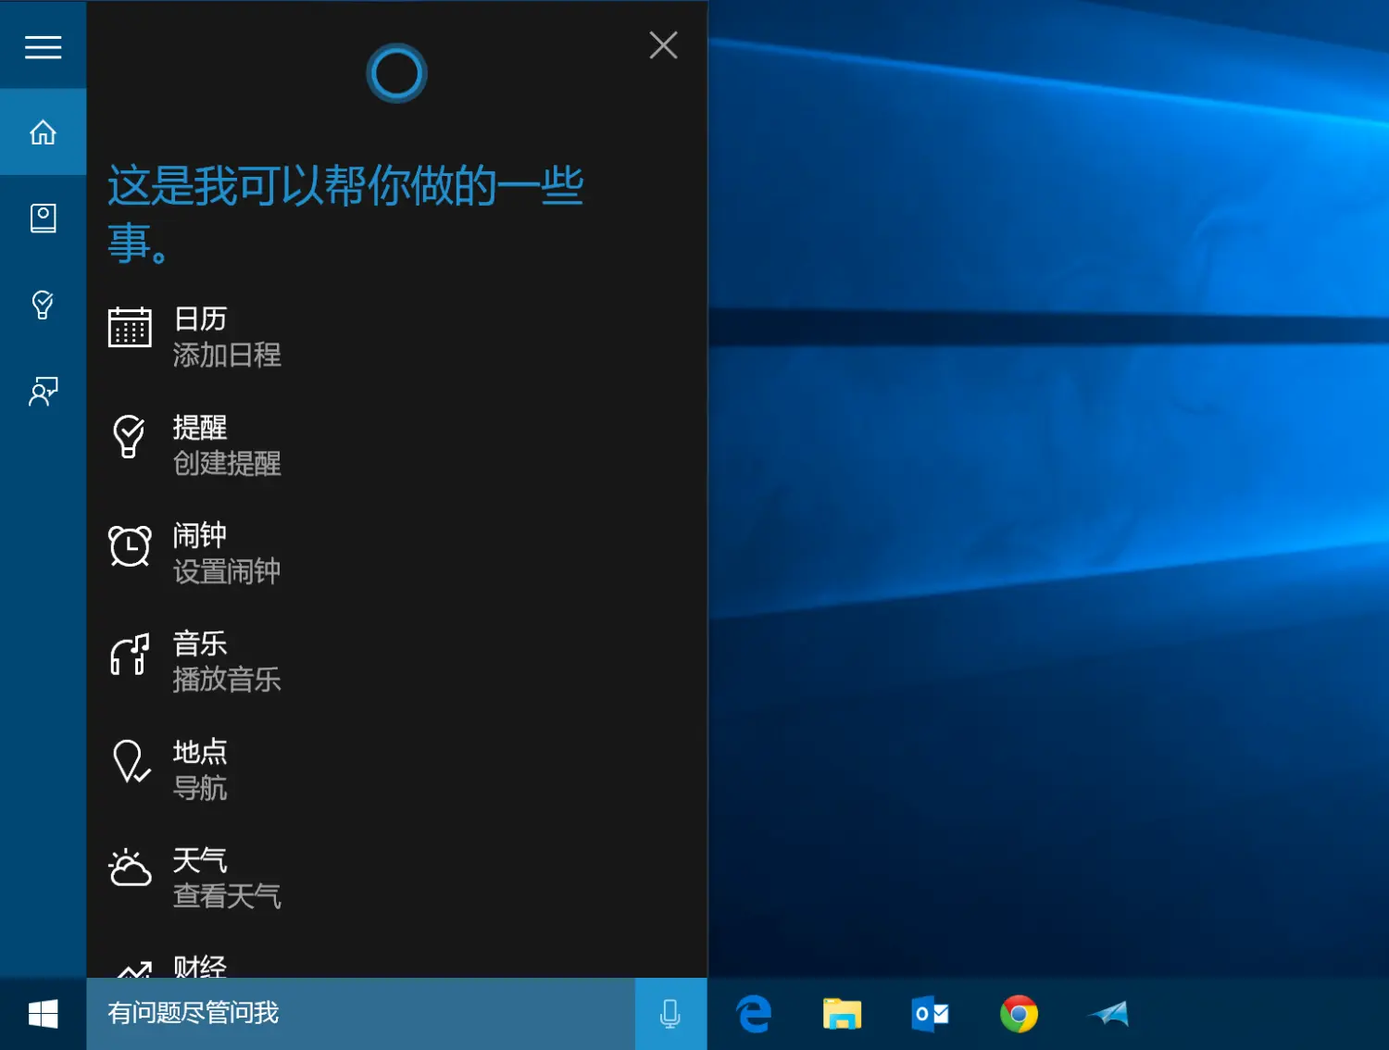The width and height of the screenshot is (1389, 1050).
Task: Choose 创建提醒 to create a reminder
Action: (227, 463)
